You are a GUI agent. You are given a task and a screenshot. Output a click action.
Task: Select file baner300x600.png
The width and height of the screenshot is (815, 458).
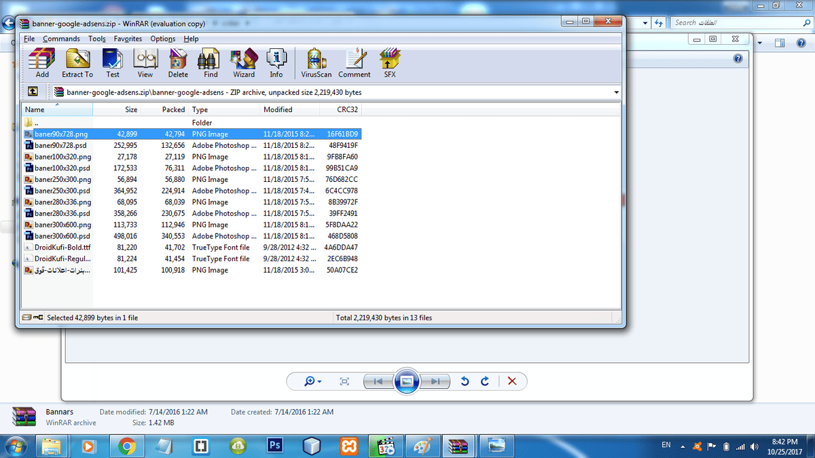[x=192, y=225]
